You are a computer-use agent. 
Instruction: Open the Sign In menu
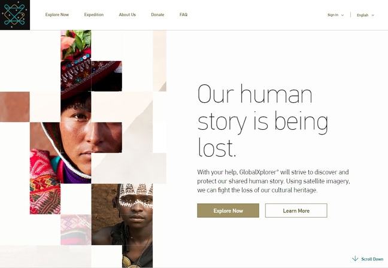pyautogui.click(x=333, y=15)
